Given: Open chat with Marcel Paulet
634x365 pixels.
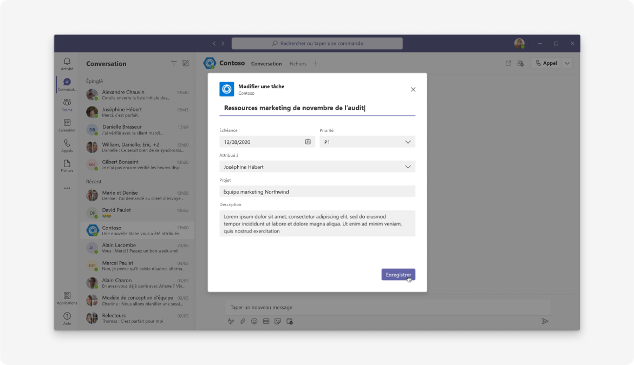Looking at the screenshot, I should pos(138,266).
